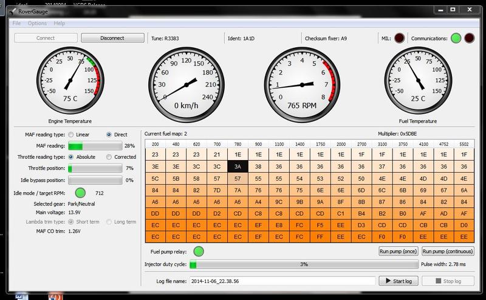
Task: Click the green Idle mode indicator
Action: [x=80, y=193]
